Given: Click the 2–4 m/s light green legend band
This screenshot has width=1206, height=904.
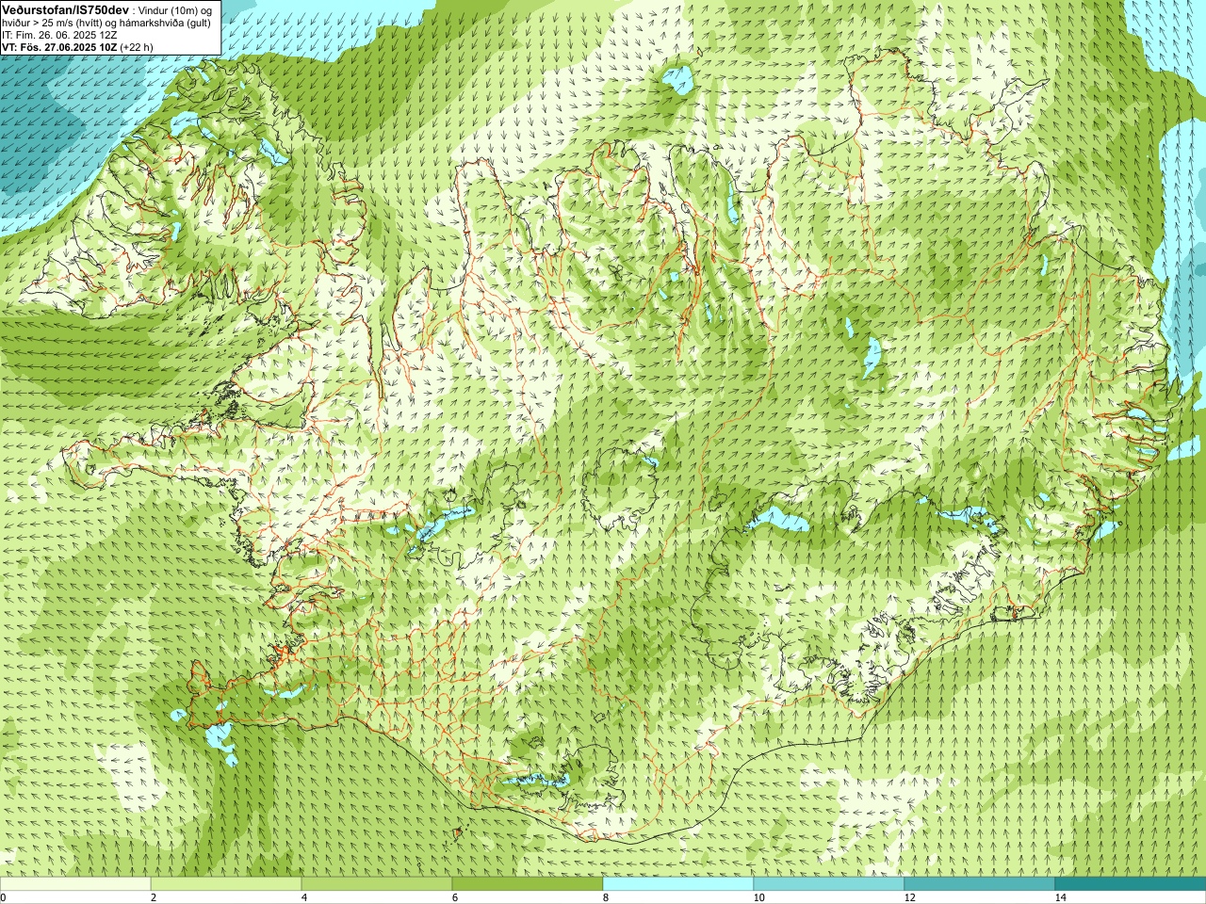Looking at the screenshot, I should 226,884.
